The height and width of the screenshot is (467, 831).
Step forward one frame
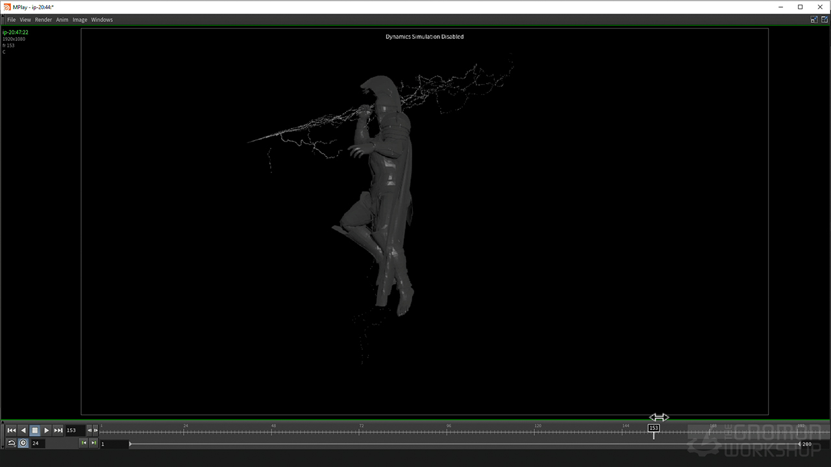click(x=95, y=430)
